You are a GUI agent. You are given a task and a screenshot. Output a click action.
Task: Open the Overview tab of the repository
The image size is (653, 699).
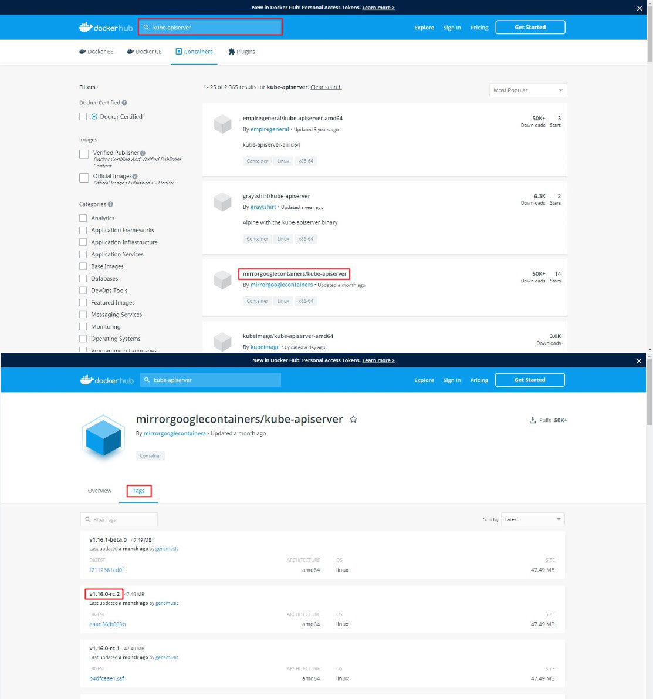99,491
